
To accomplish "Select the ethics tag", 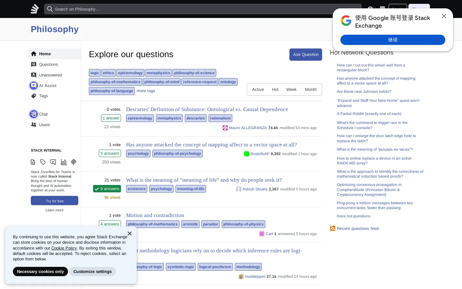I will click(x=108, y=73).
